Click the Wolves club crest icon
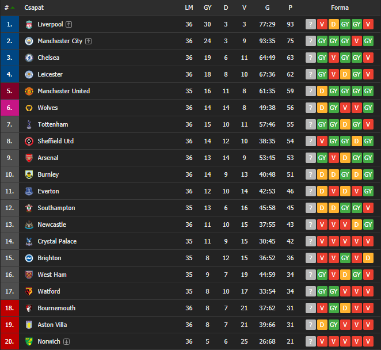This screenshot has width=381, height=350. [x=29, y=108]
